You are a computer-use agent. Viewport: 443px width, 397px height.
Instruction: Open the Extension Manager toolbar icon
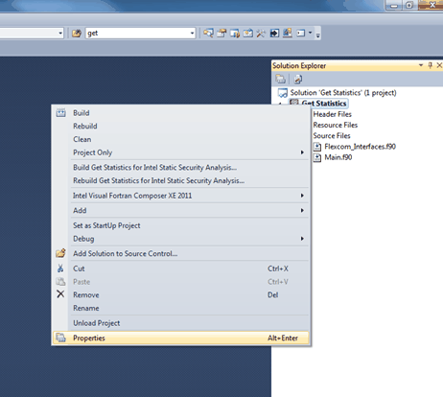[288, 33]
